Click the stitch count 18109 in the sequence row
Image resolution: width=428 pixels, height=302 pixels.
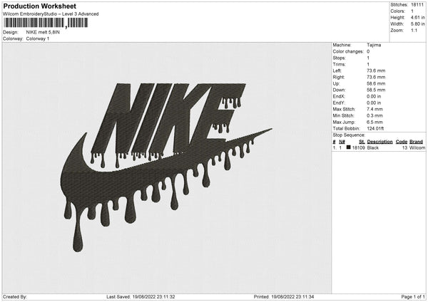click(358, 147)
